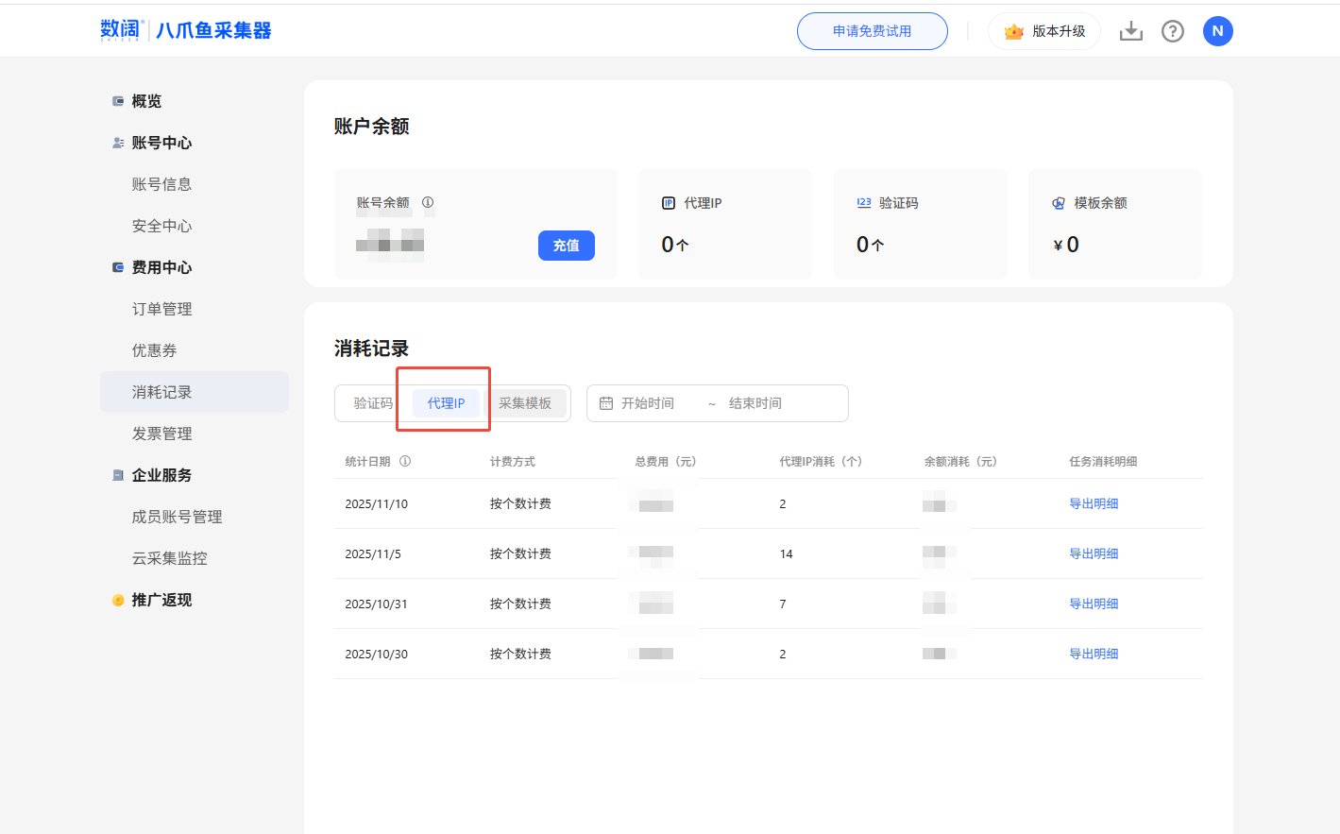This screenshot has height=834, width=1340.
Task: Click the ¥0 模板余额 value
Action: click(x=1066, y=245)
